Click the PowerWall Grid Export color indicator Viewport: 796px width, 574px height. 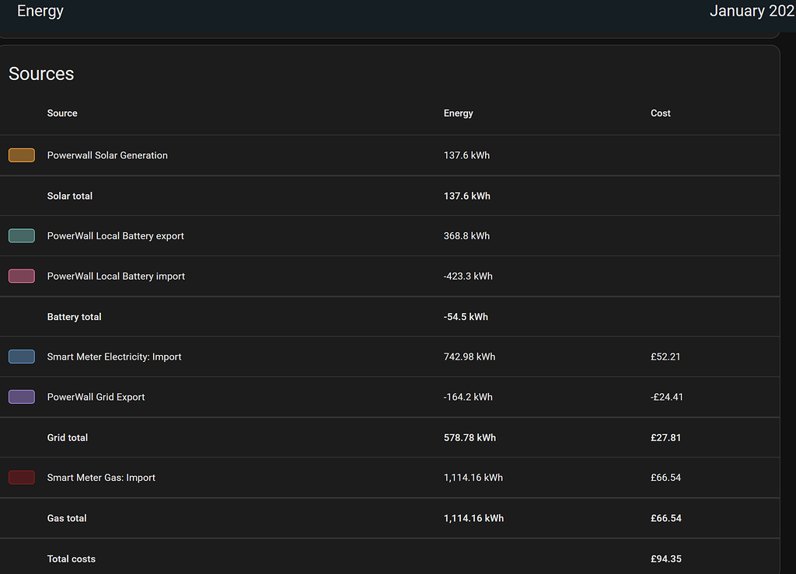tap(21, 397)
